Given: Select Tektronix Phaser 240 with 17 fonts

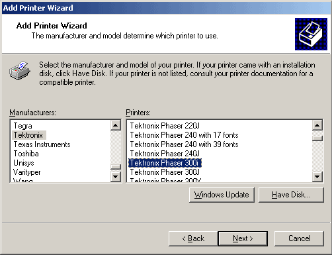Looking at the screenshot, I should pyautogui.click(x=184, y=135).
